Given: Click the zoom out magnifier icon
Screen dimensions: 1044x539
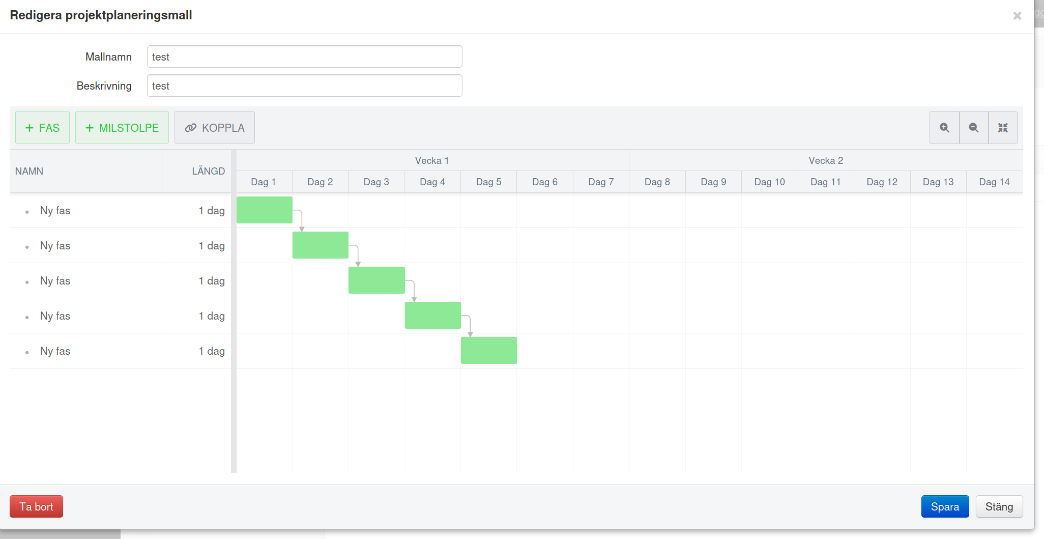Looking at the screenshot, I should pos(973,128).
